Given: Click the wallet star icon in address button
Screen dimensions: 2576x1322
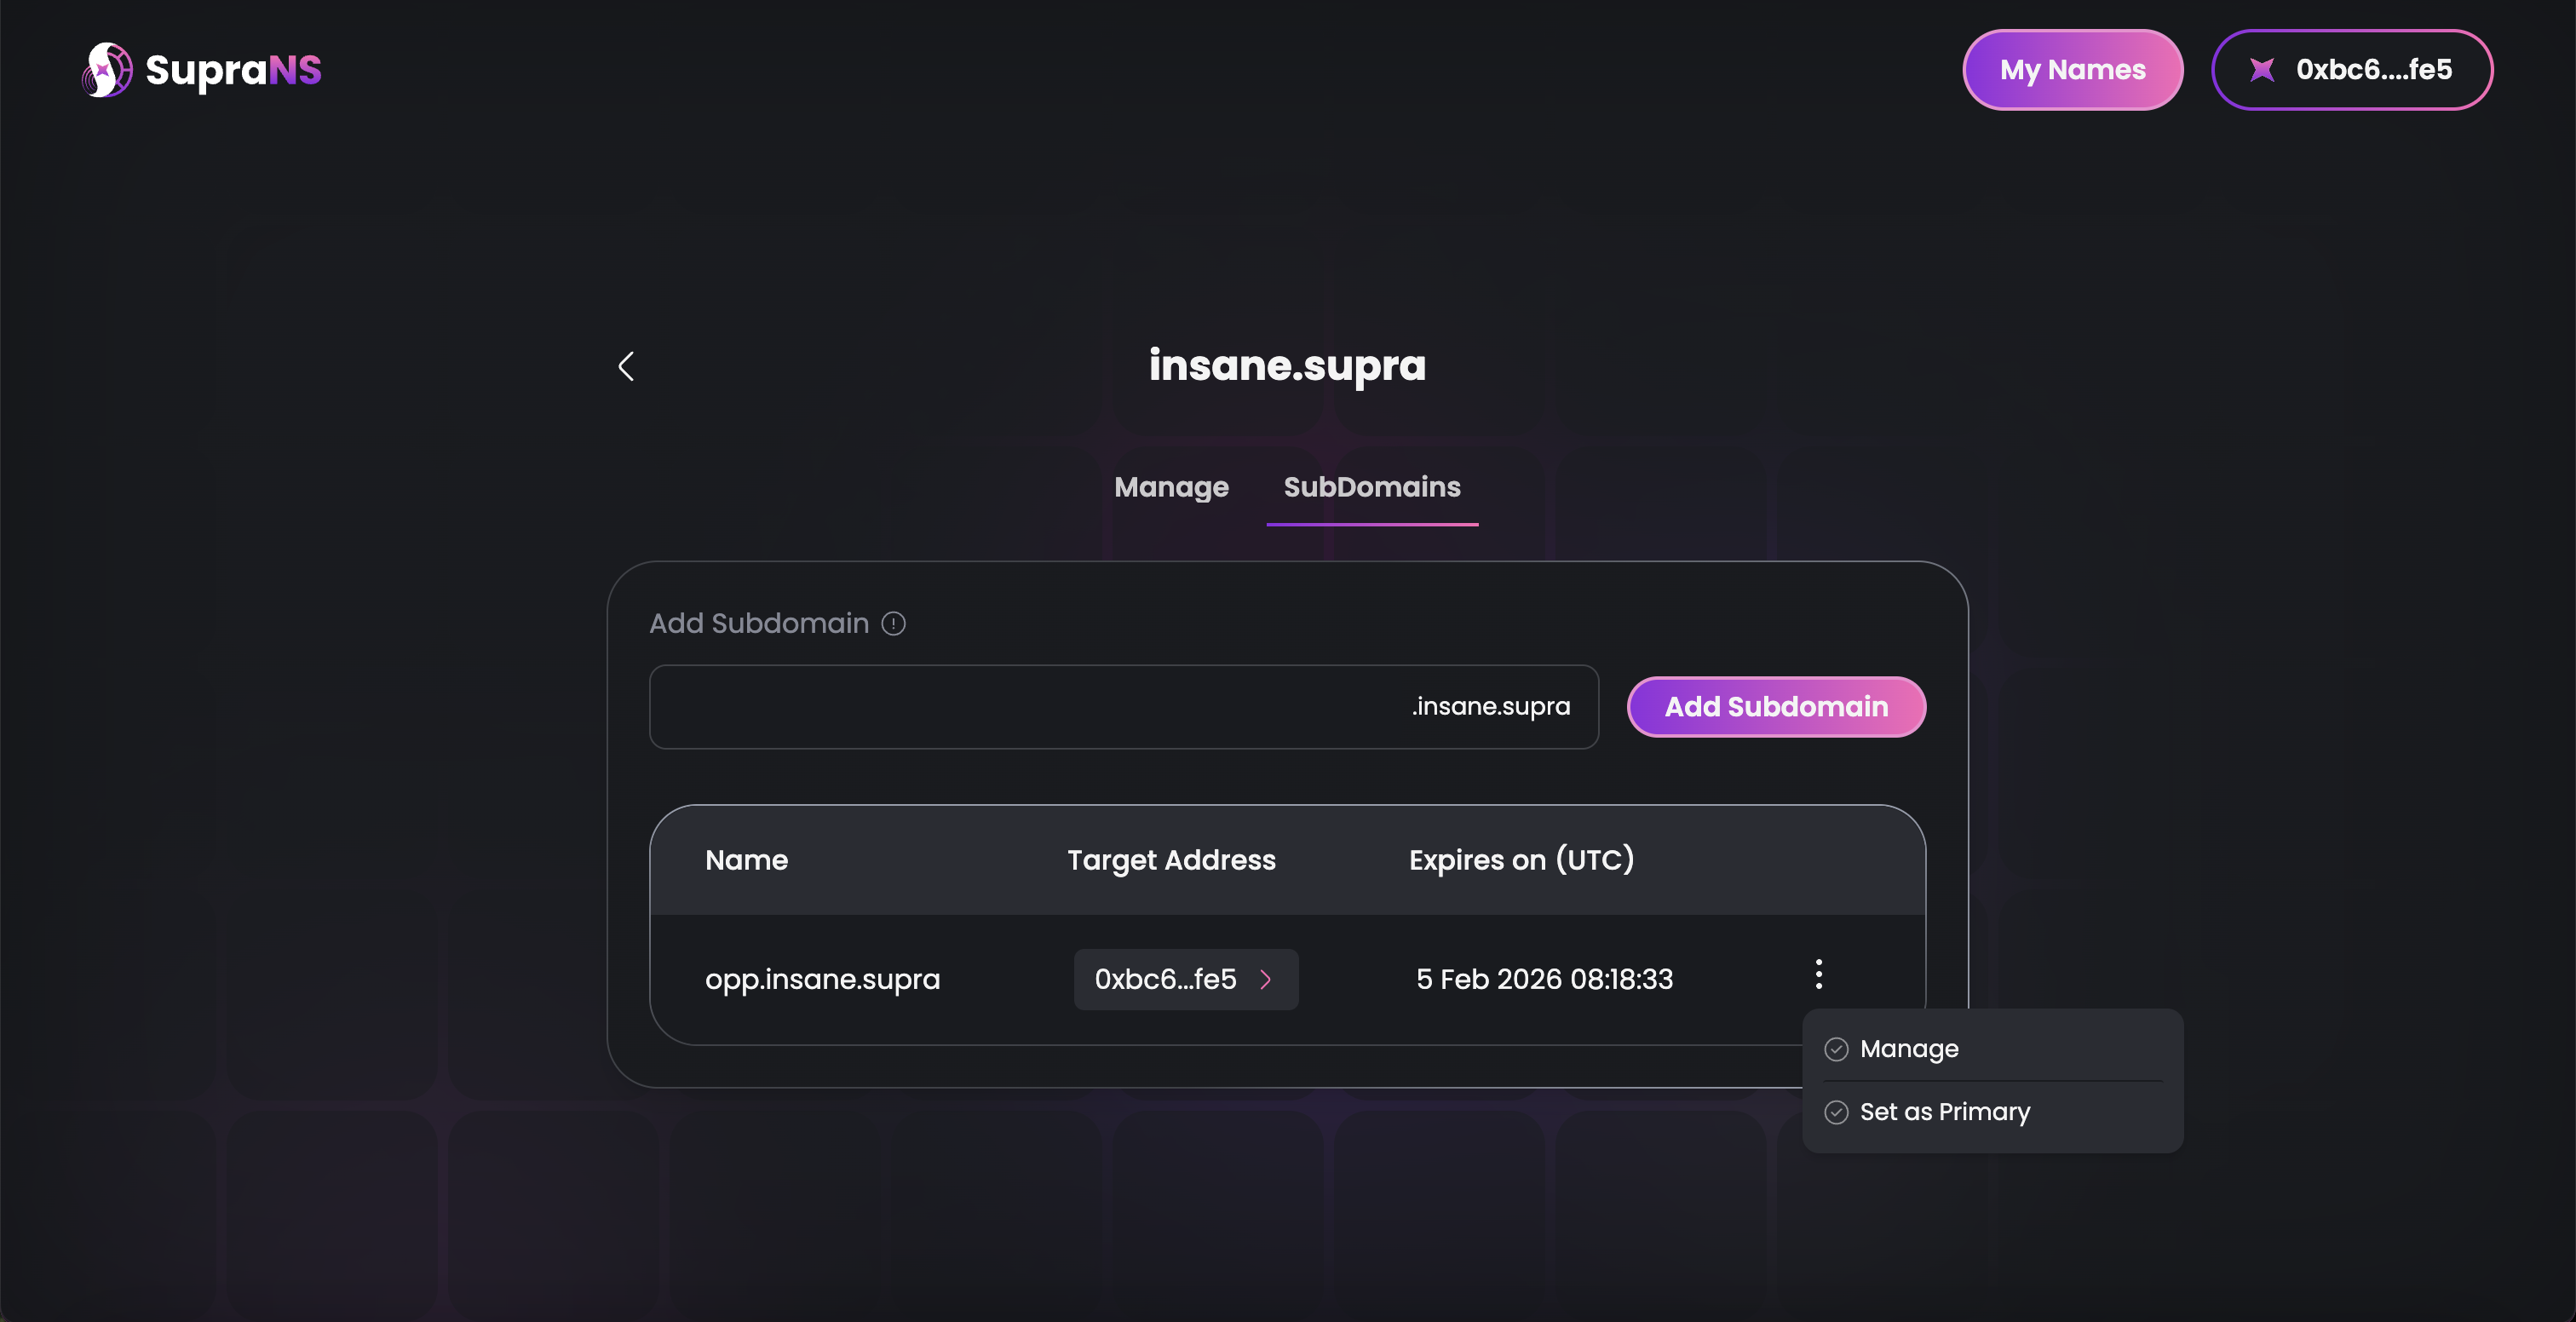Looking at the screenshot, I should (2262, 70).
